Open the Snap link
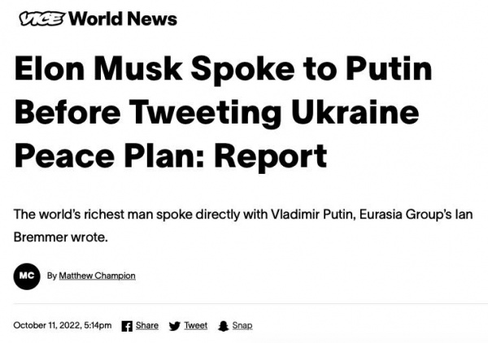488x343 pixels. 242,326
